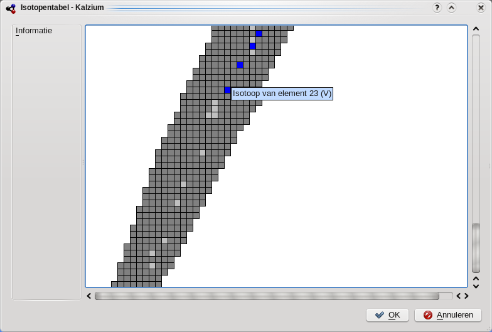Viewport: 492px width, 332px height.
Task: Click the OK button
Action: (x=387, y=315)
